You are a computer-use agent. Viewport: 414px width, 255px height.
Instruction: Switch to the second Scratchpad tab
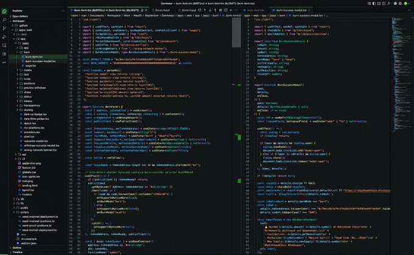pos(188,10)
